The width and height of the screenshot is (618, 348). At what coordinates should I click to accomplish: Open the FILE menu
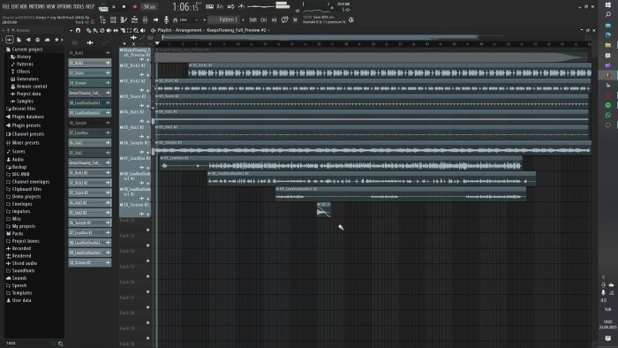click(6, 7)
